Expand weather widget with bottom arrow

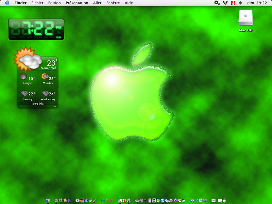tap(55, 106)
